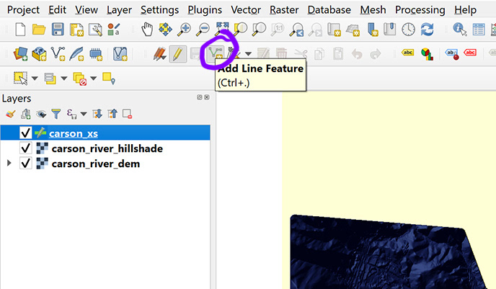Zoom to last extent

point(297,30)
